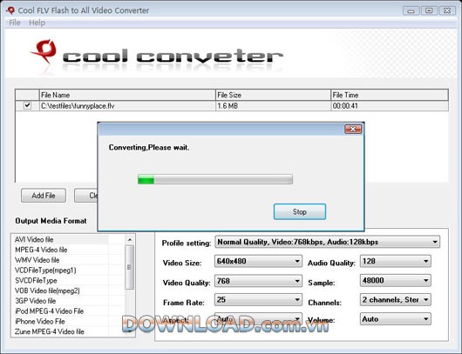Image resolution: width=462 pixels, height=354 pixels.
Task: Click the File Size column header
Action: click(273, 95)
